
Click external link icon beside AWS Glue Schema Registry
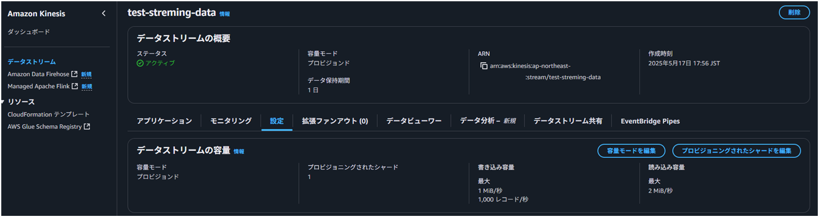coord(87,127)
